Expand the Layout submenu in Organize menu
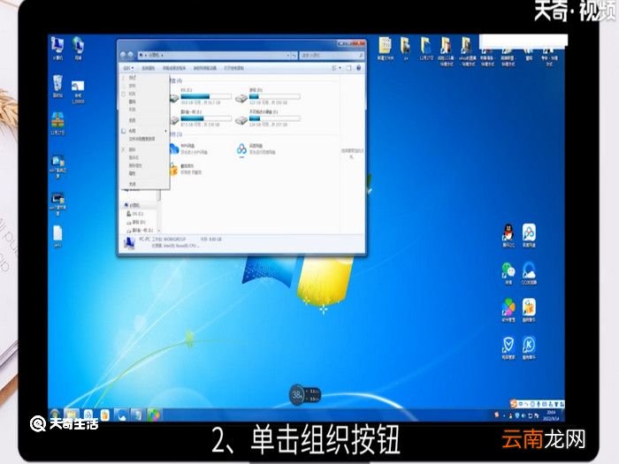This screenshot has width=619, height=464. click(143, 131)
